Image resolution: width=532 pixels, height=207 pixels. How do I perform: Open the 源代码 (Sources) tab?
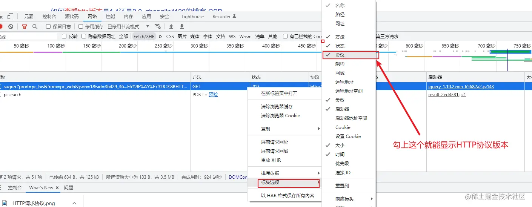72,16
